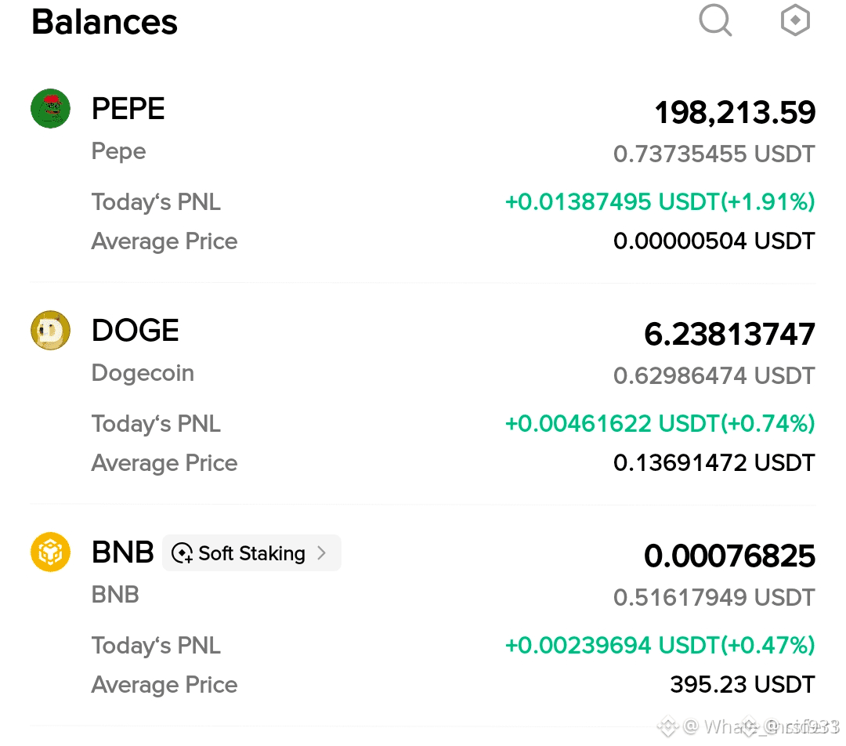Open the Soft Staking badge
This screenshot has width=846, height=746.
click(251, 552)
